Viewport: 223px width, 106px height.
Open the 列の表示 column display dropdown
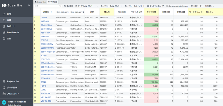214,6
